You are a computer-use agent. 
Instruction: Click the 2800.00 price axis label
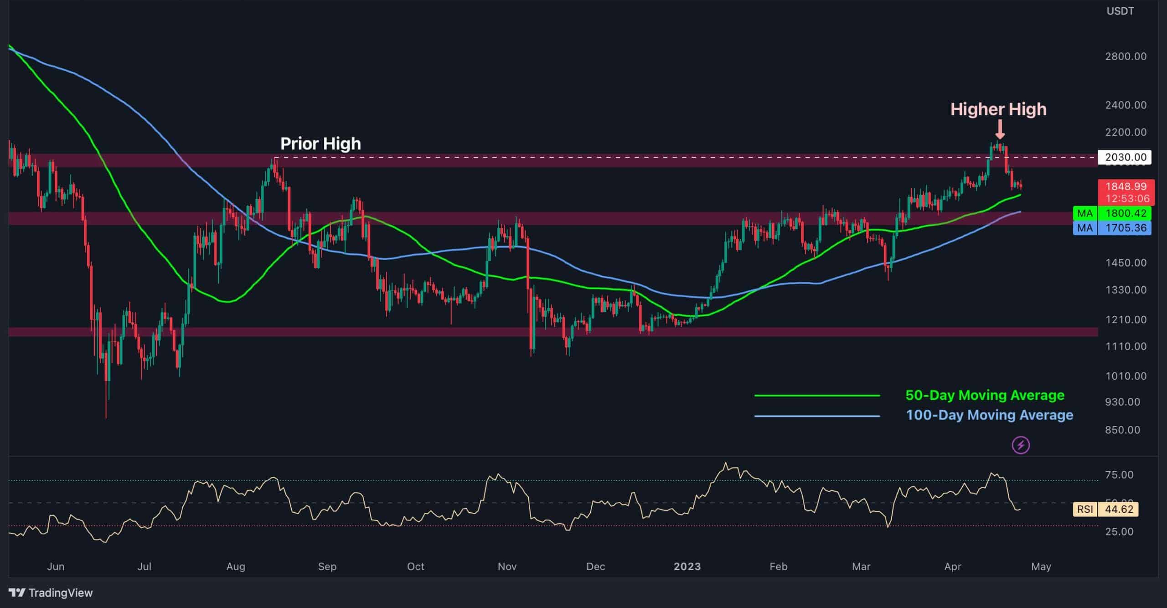coord(1126,57)
